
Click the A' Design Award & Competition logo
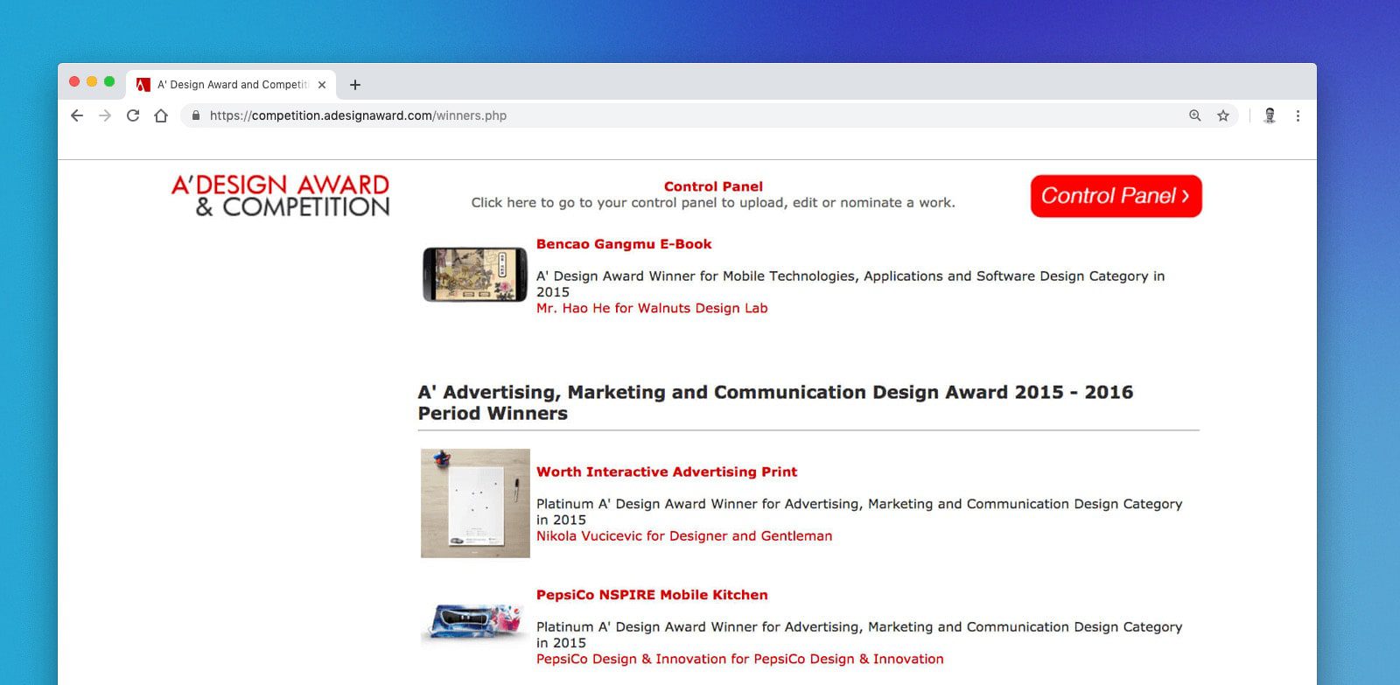point(281,195)
